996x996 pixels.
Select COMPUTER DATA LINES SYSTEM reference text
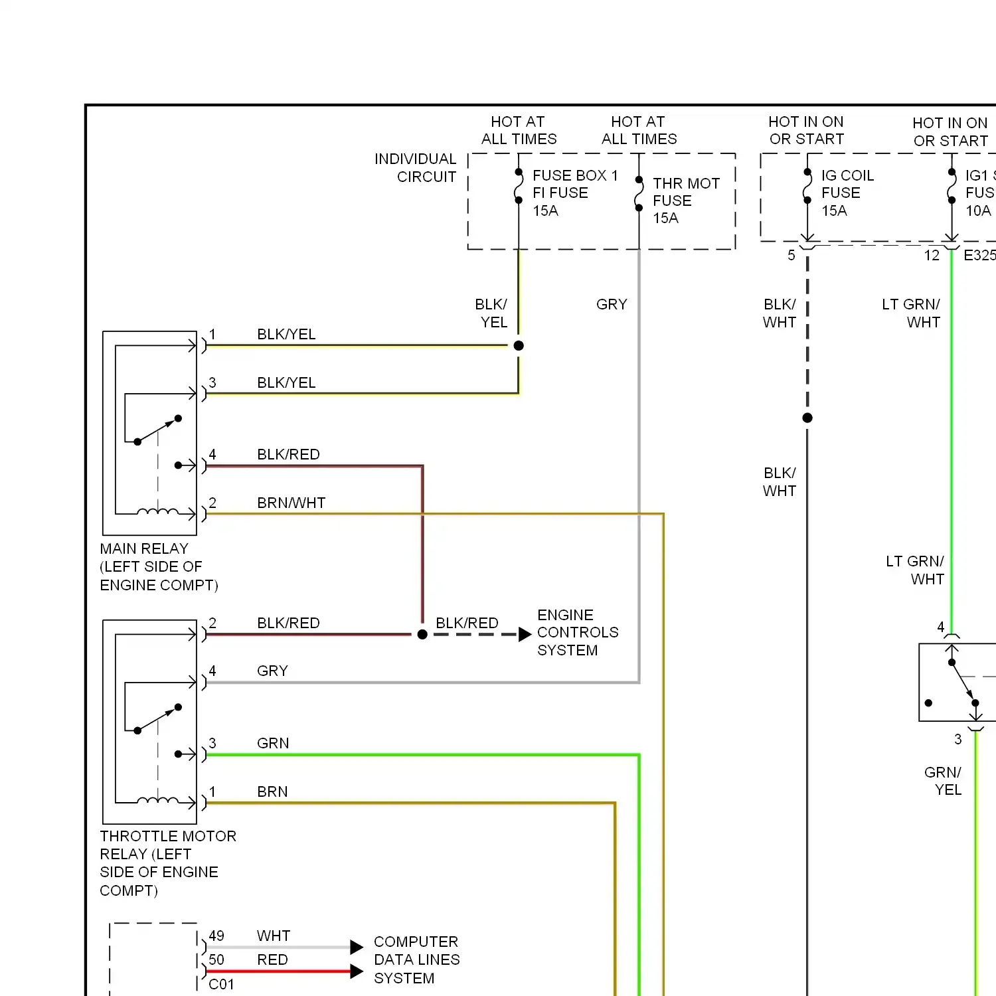[416, 959]
